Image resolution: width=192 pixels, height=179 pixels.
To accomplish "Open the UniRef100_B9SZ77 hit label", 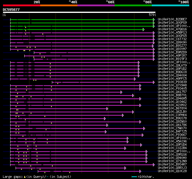I will 172,46.
